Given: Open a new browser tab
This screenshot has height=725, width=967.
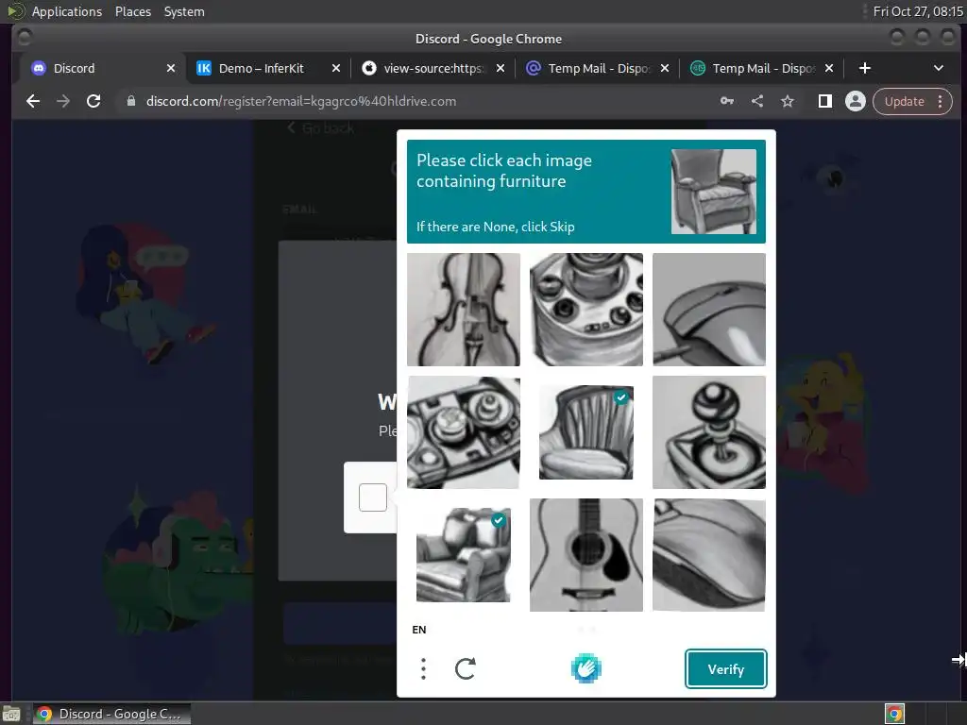Looking at the screenshot, I should click(x=865, y=68).
